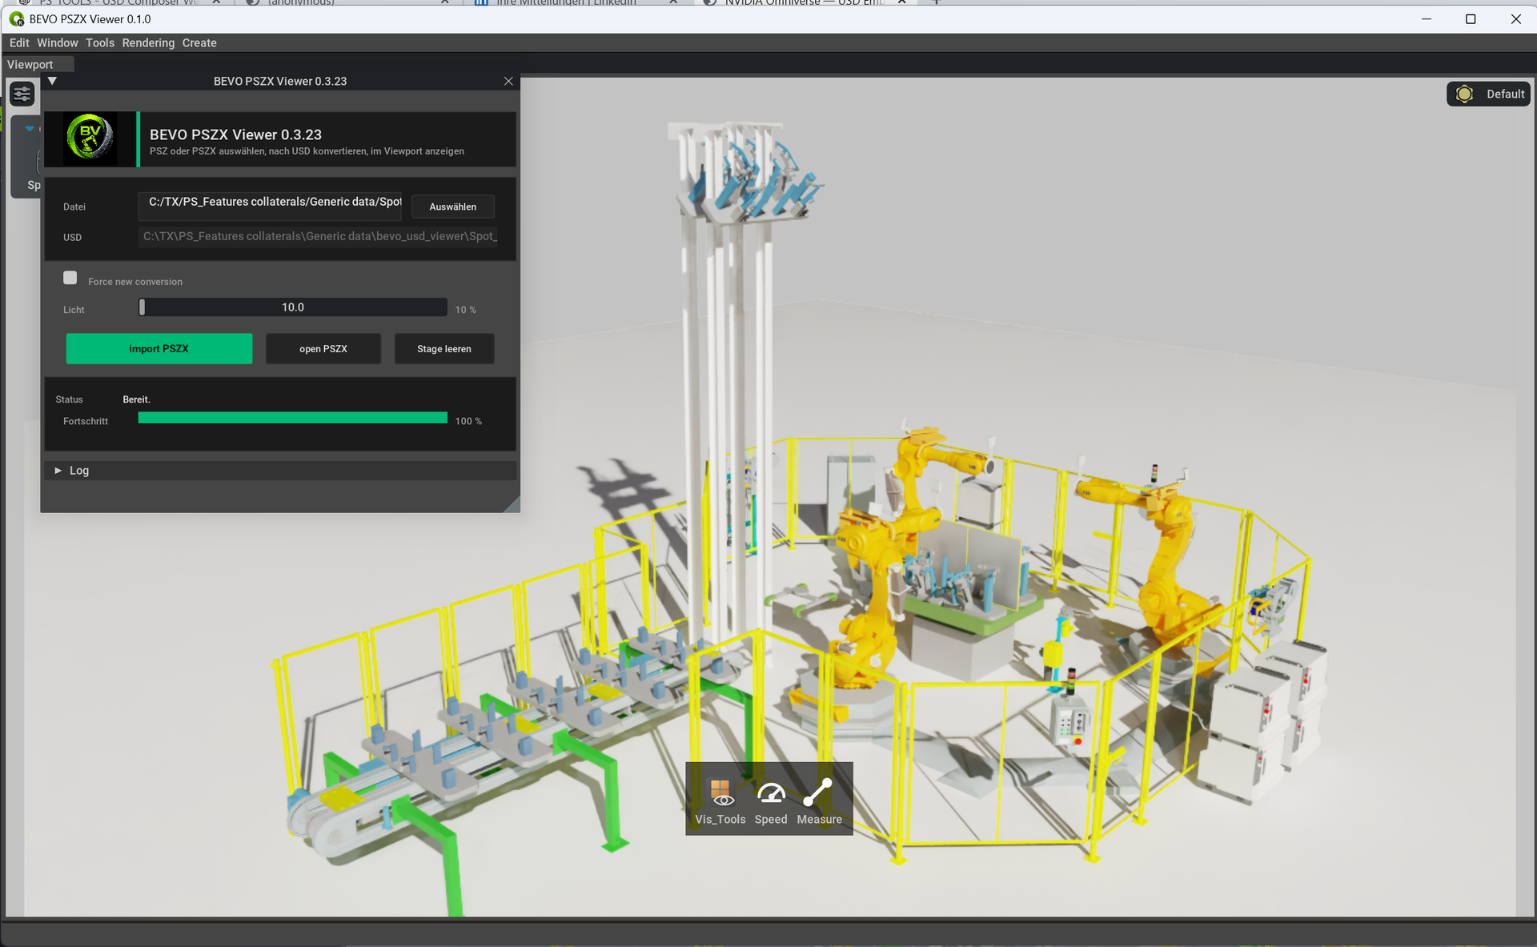Click the import PSZX button
Viewport: 1537px width, 947px height.
click(x=159, y=349)
